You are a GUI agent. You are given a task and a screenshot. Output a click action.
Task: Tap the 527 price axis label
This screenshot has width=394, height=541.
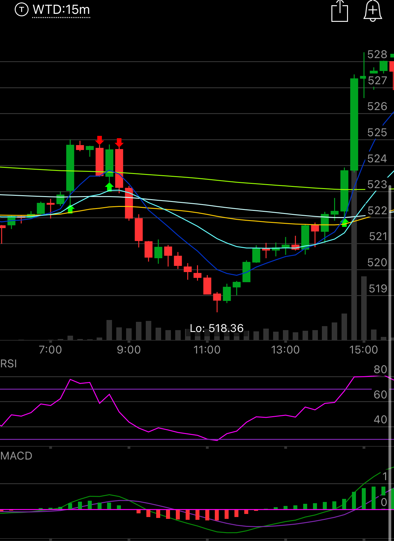377,81
